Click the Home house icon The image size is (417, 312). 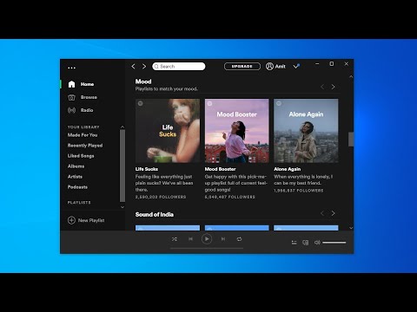tap(71, 84)
